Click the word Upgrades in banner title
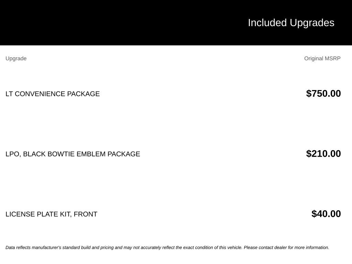The image size is (352, 264). point(312,23)
